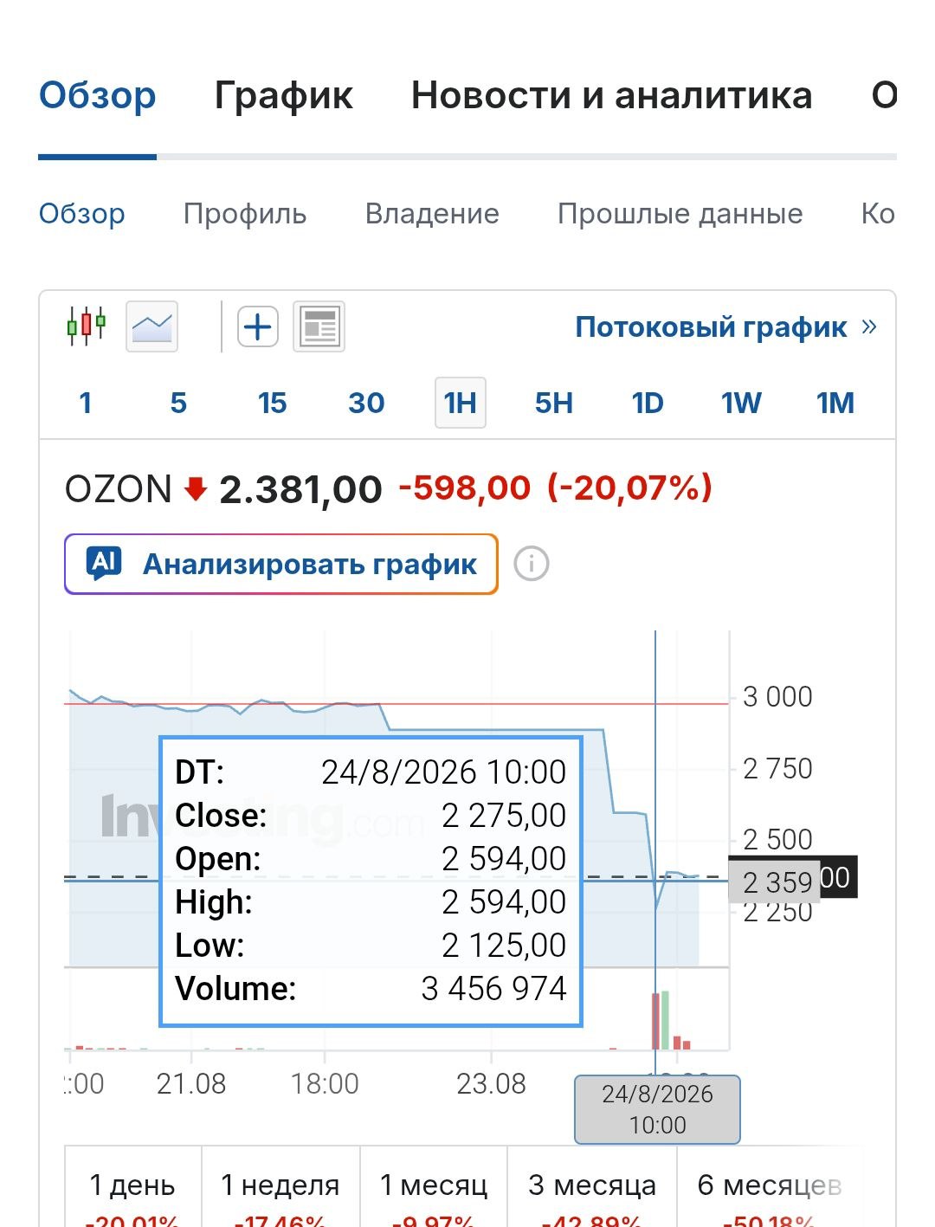Switch interval to 1W
The height and width of the screenshot is (1227, 935).
[x=741, y=403]
